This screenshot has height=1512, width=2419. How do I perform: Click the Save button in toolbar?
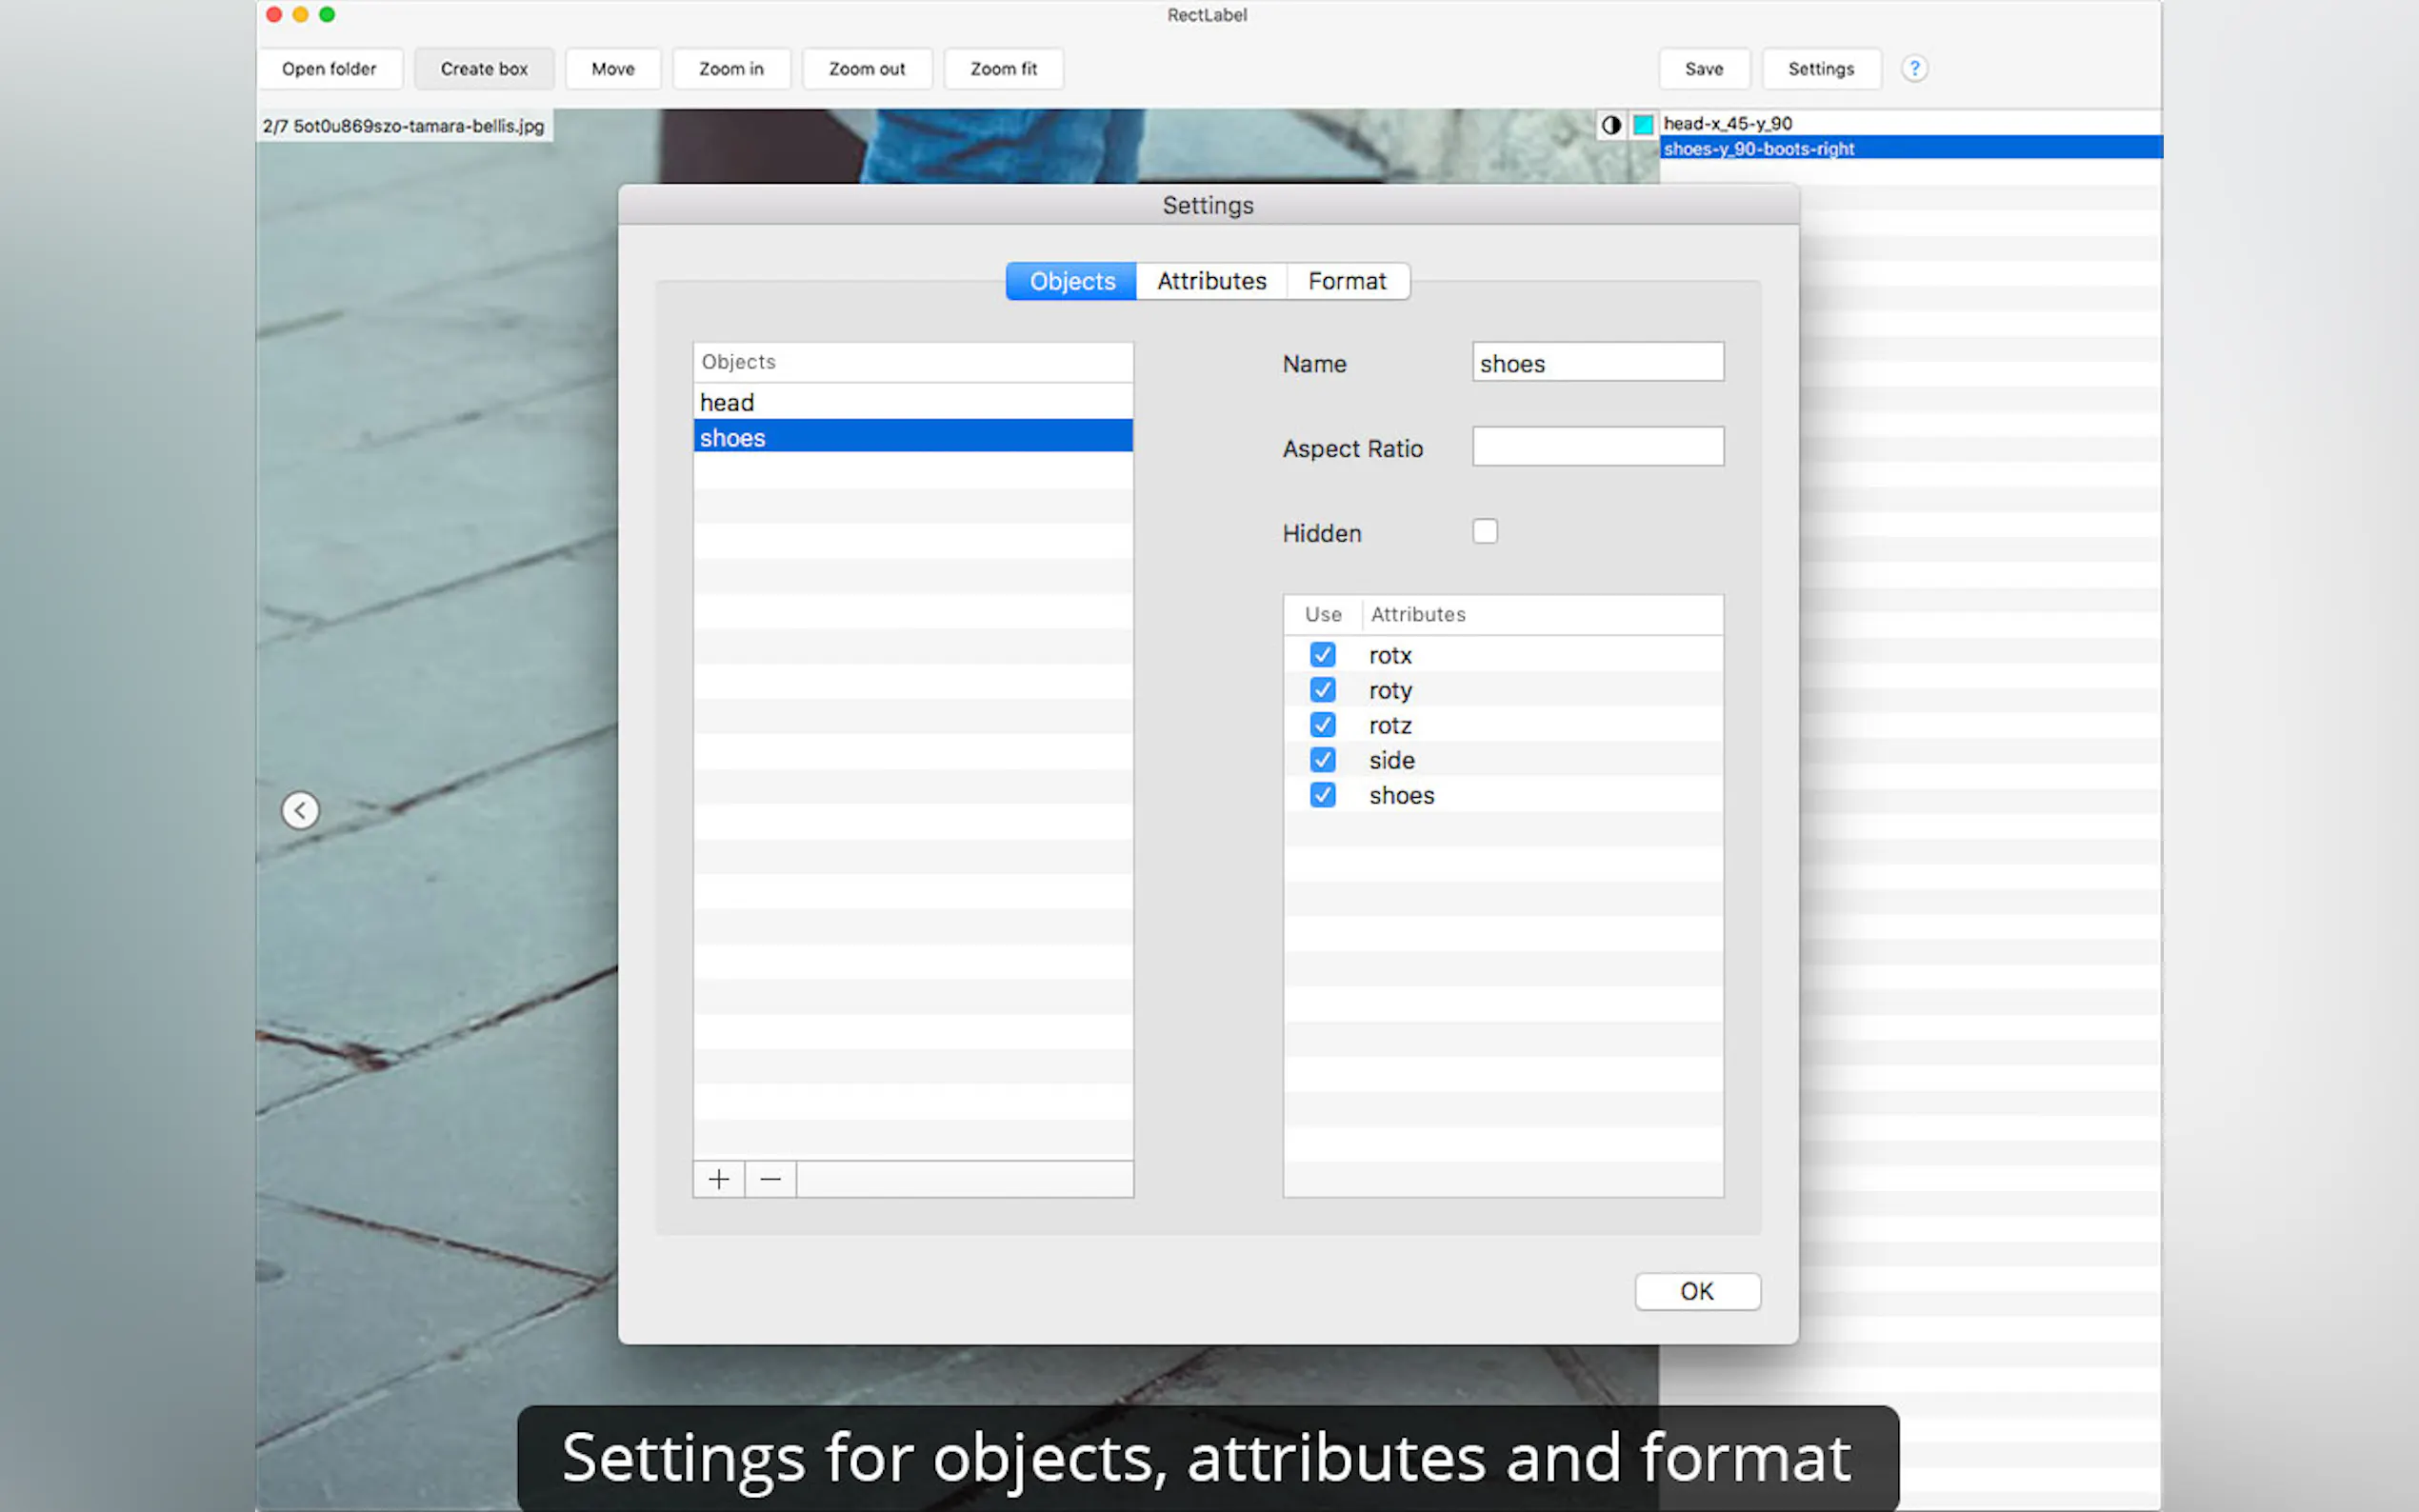(x=1703, y=69)
